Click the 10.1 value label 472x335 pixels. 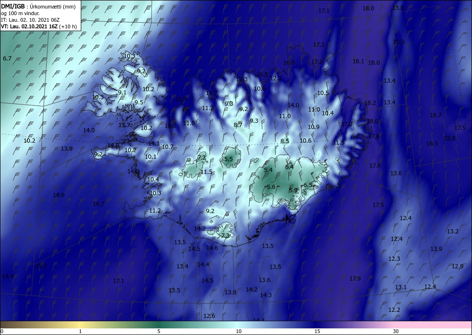click(x=151, y=157)
